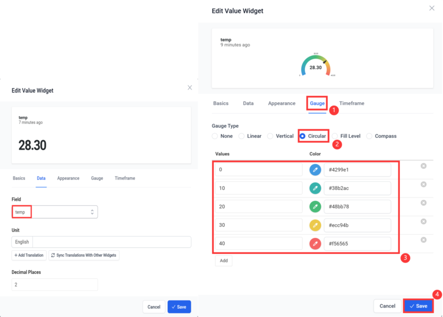Focus the Unit text input field
This screenshot has height=317, width=443.
112,242
